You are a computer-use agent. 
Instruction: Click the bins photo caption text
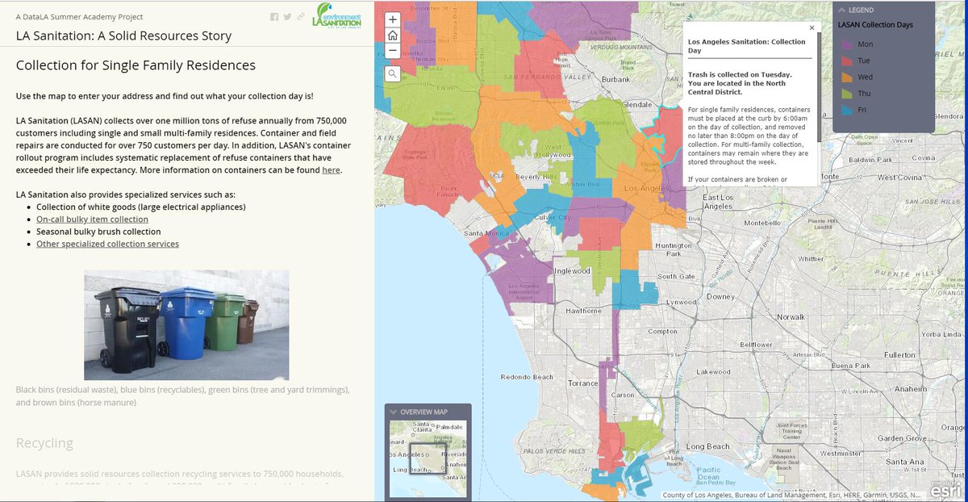tap(182, 395)
